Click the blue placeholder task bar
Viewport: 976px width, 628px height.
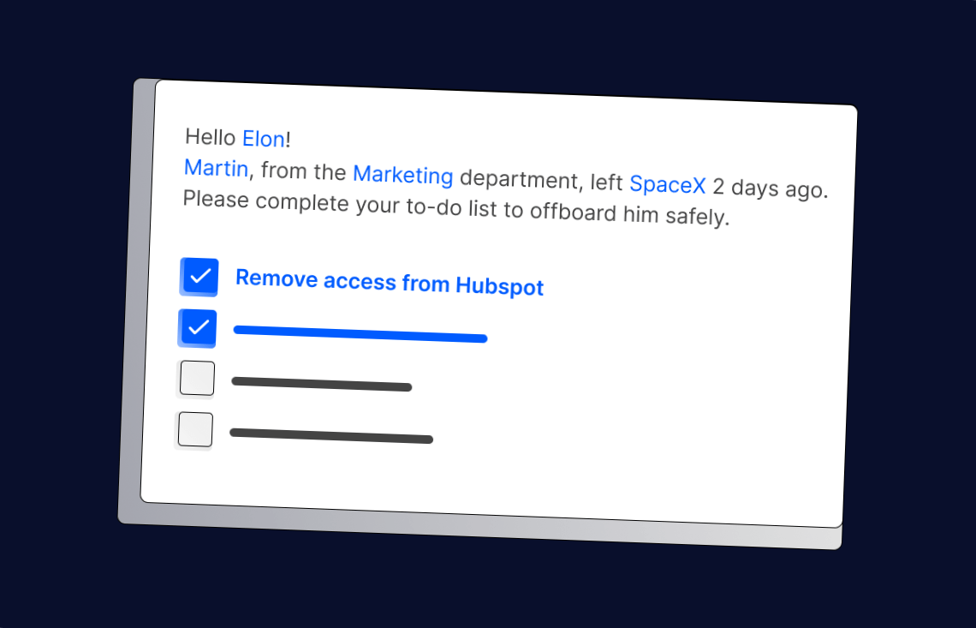click(360, 334)
